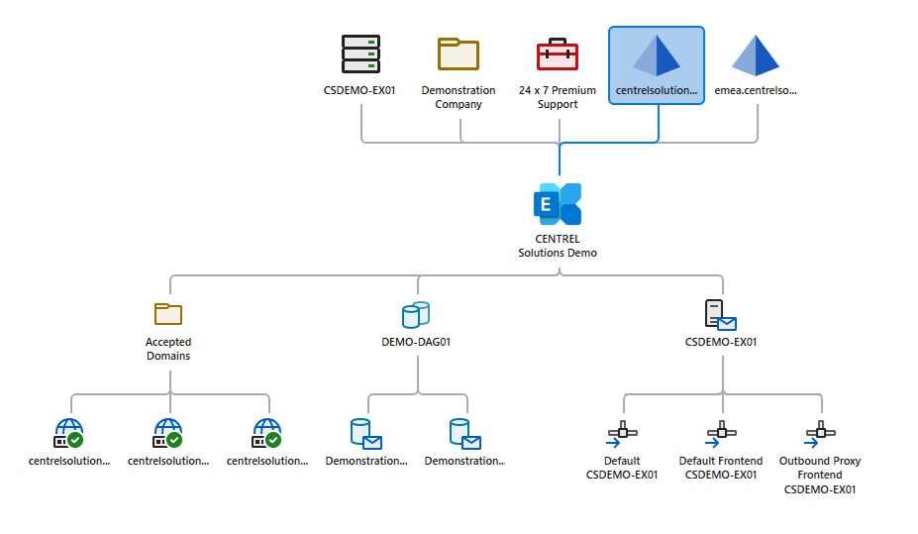Click the rightmost globe domain icon under Accepted Domains
The height and width of the screenshot is (534, 918).
click(x=267, y=433)
